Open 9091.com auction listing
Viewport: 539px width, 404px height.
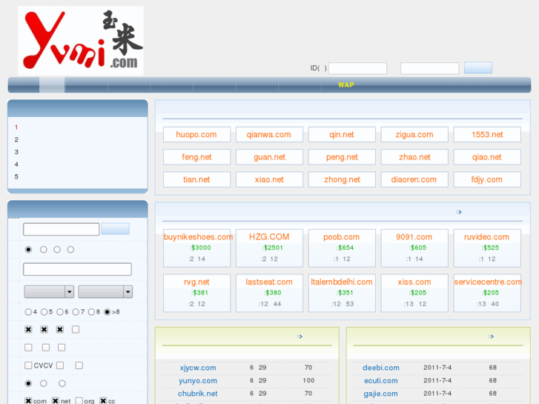[414, 237]
